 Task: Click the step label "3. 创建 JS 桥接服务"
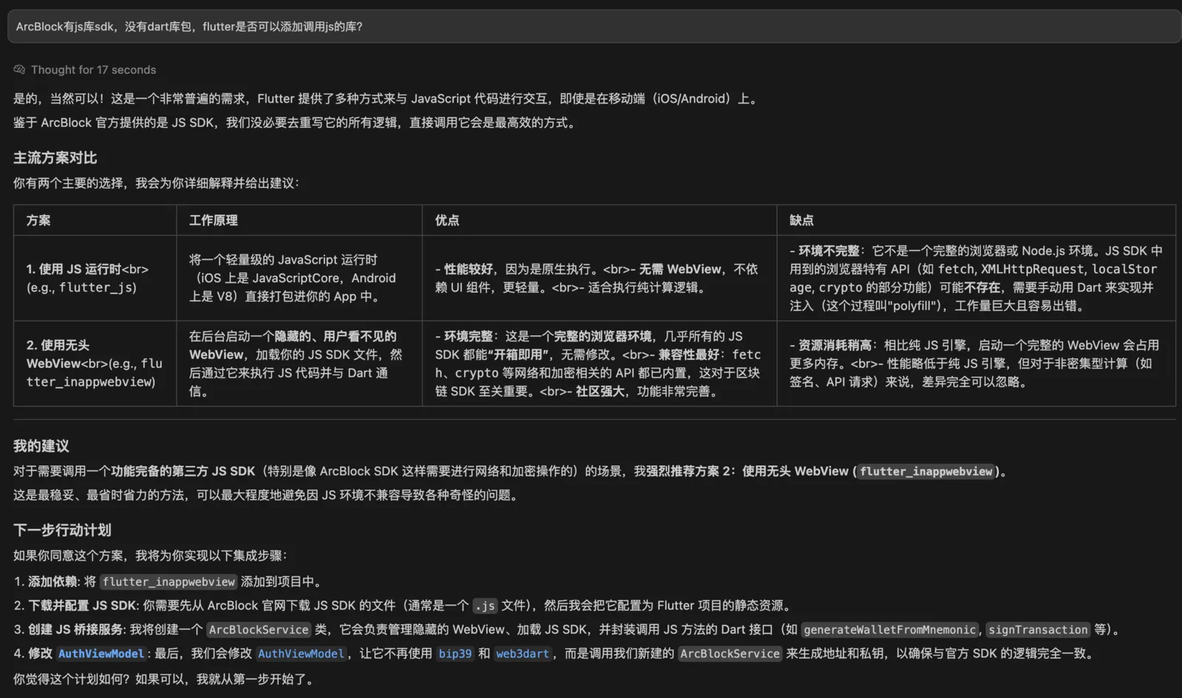[69, 630]
